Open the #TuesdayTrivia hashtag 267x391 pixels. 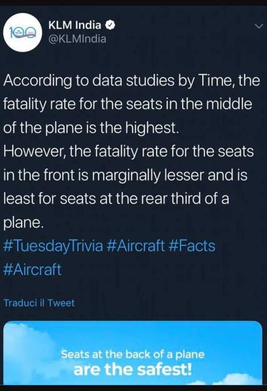pyautogui.click(x=53, y=246)
